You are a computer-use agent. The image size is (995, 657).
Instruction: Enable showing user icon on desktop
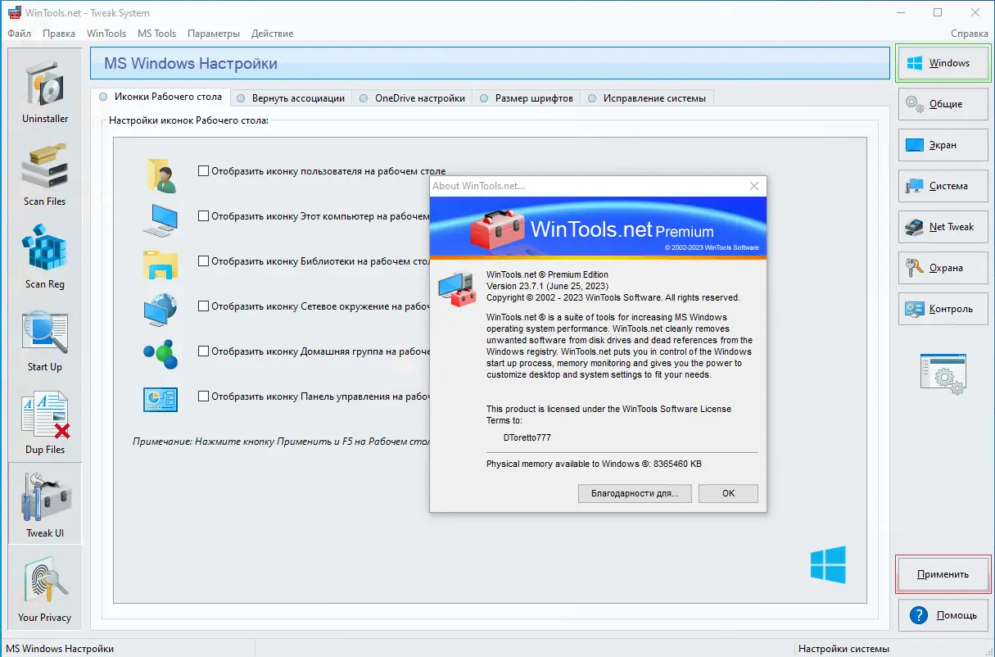204,171
